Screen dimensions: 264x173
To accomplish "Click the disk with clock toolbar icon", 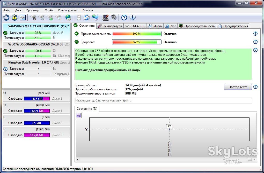I will tap(42, 18).
